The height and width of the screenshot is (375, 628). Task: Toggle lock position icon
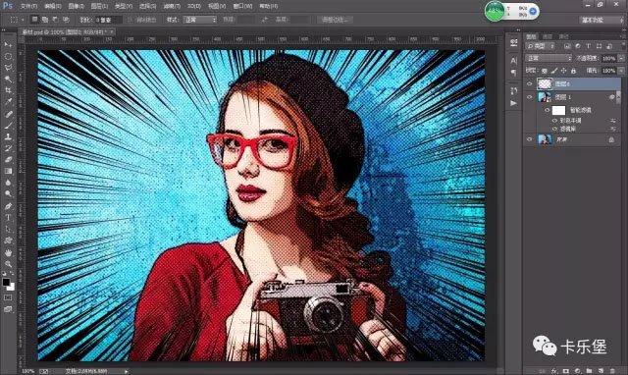pyautogui.click(x=563, y=71)
